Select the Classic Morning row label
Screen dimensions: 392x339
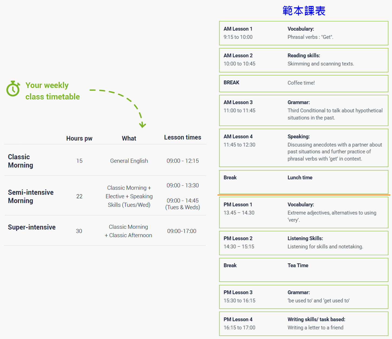click(x=21, y=161)
